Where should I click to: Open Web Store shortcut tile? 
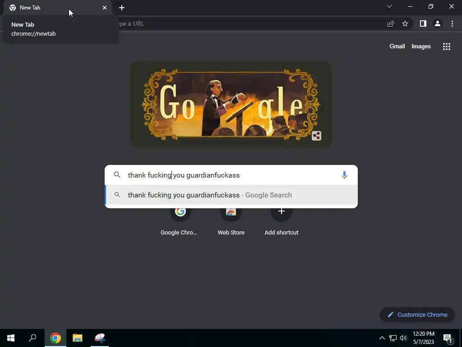pyautogui.click(x=231, y=220)
